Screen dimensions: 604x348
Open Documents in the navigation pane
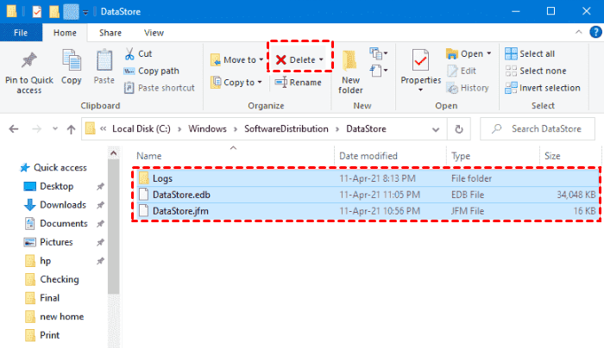pyautogui.click(x=56, y=223)
